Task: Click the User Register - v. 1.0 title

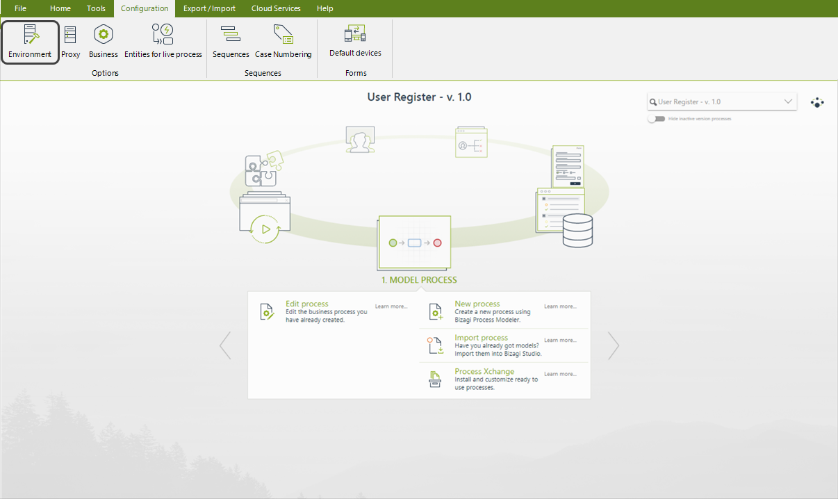Action: pyautogui.click(x=419, y=97)
